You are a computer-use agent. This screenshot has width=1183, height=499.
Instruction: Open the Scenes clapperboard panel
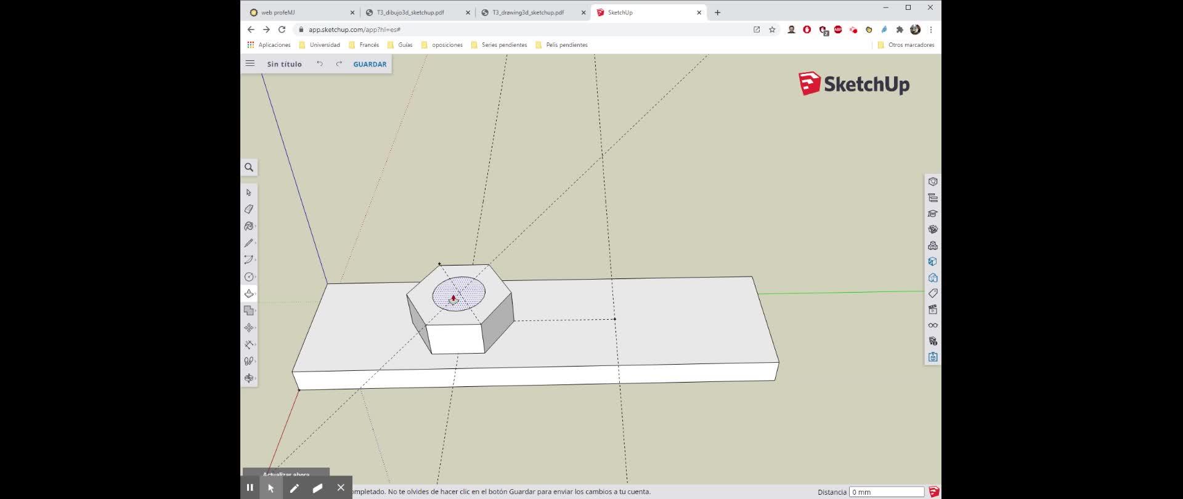point(933,309)
